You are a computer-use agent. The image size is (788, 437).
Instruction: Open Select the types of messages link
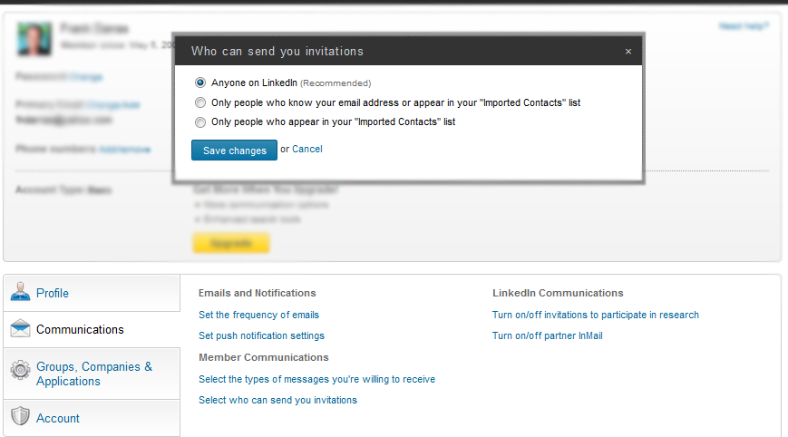point(316,379)
